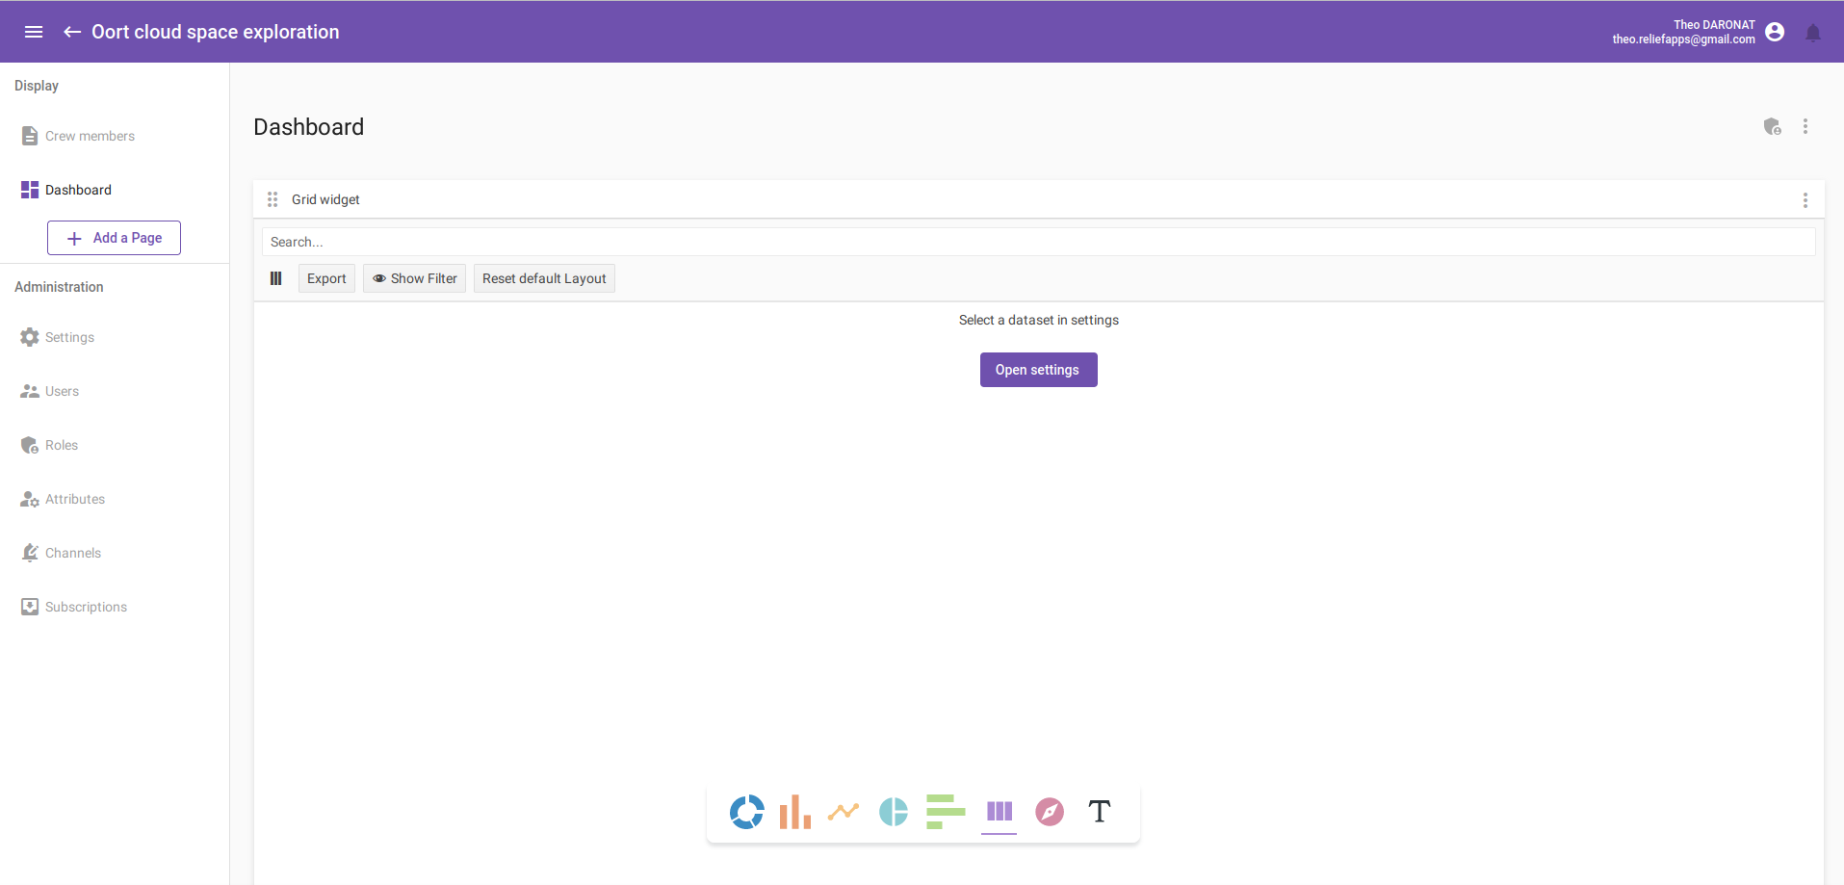Click the user email theo.reliefapps@gmail.com
This screenshot has width=1844, height=885.
(1683, 39)
